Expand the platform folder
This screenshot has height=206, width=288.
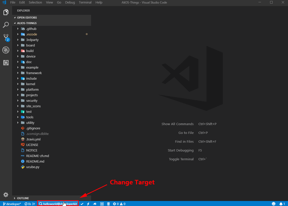click(x=51, y=90)
